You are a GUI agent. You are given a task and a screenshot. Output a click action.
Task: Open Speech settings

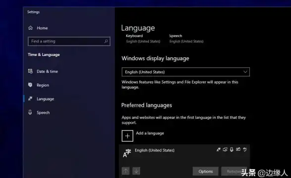pyautogui.click(x=43, y=113)
